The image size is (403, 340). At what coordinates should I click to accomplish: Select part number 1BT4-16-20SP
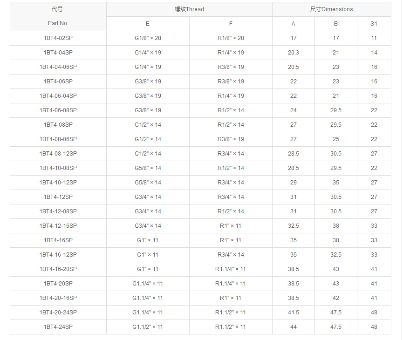tap(58, 269)
